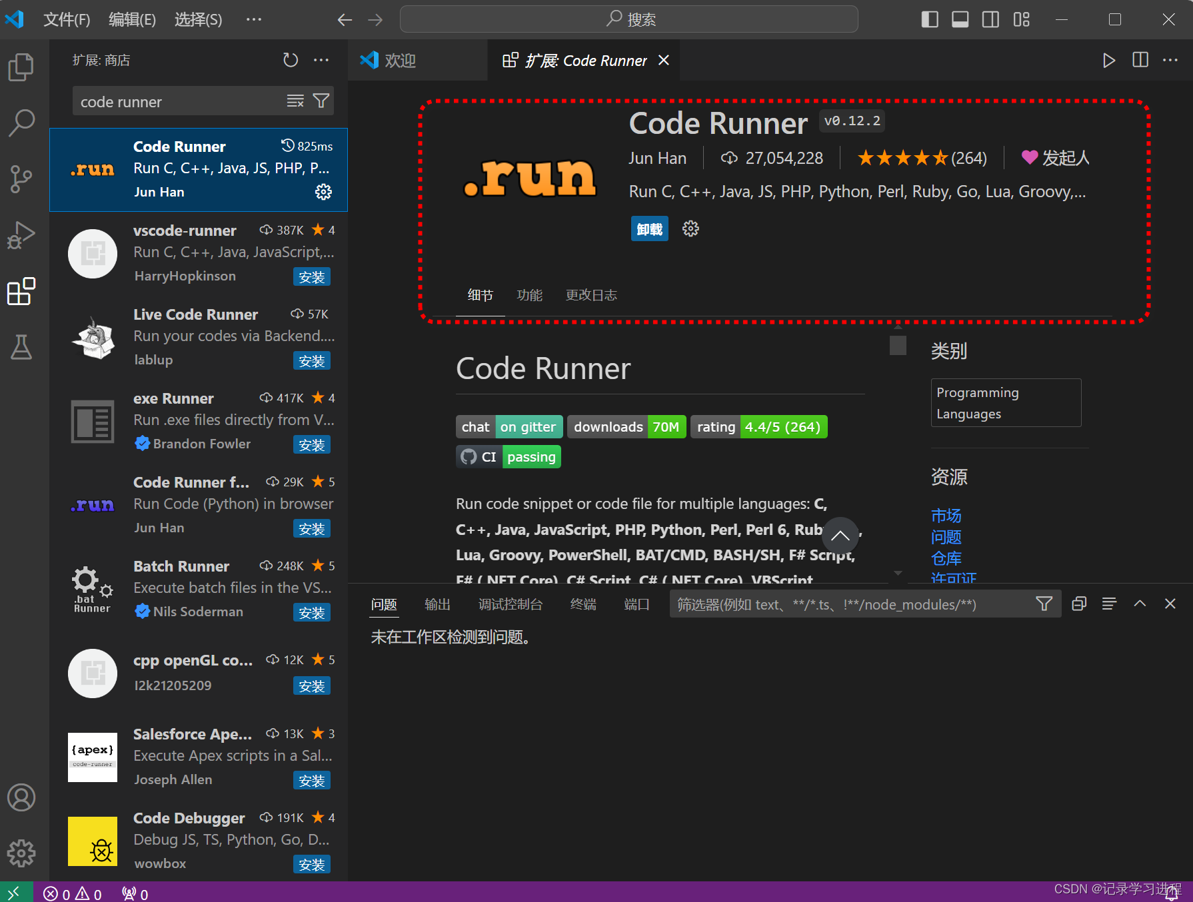The height and width of the screenshot is (902, 1193).
Task: Collapse all in problems panel
Action: point(1079,604)
